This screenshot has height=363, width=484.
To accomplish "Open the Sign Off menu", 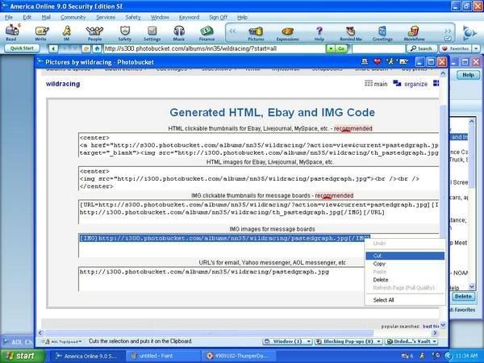I will click(x=218, y=17).
